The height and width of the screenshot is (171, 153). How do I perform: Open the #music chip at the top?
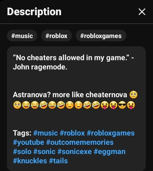[x=22, y=36]
